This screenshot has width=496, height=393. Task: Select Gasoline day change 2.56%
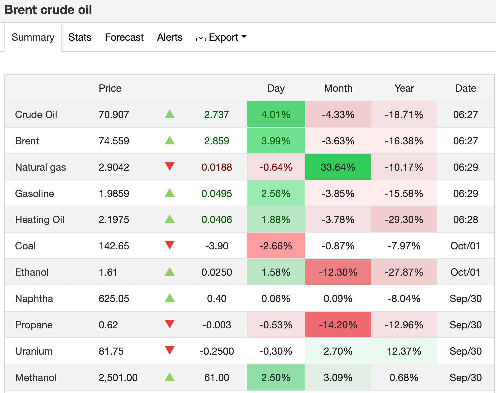tap(276, 194)
